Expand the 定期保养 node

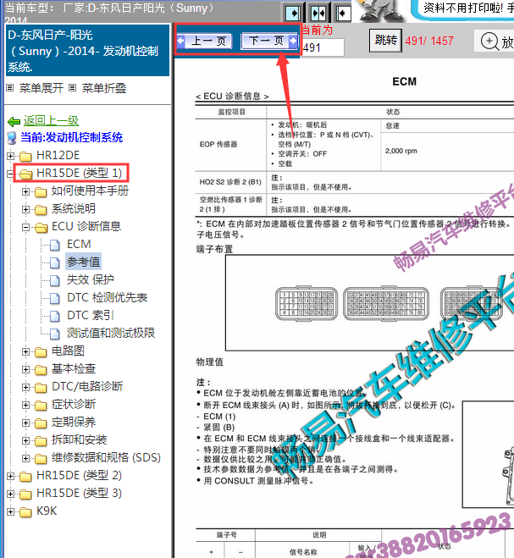point(25,423)
